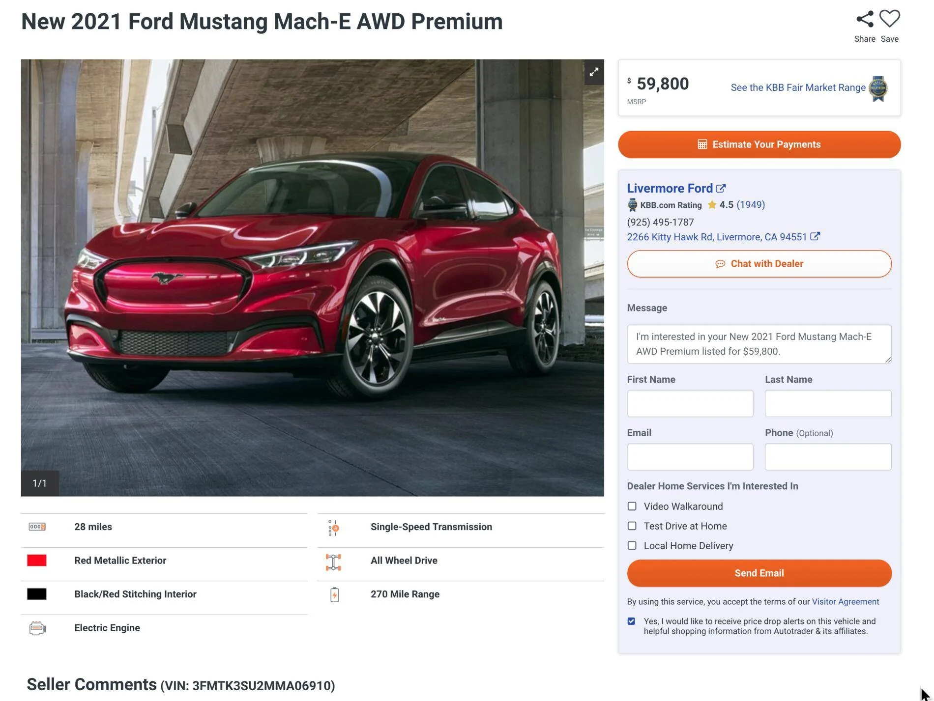Click the Single-Speed Transmission text

click(431, 527)
